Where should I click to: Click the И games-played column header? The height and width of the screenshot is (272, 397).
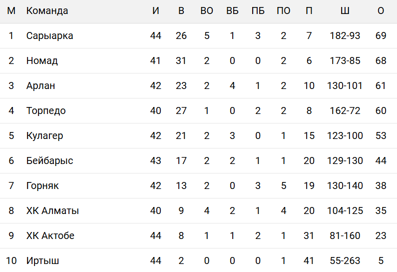155,11
